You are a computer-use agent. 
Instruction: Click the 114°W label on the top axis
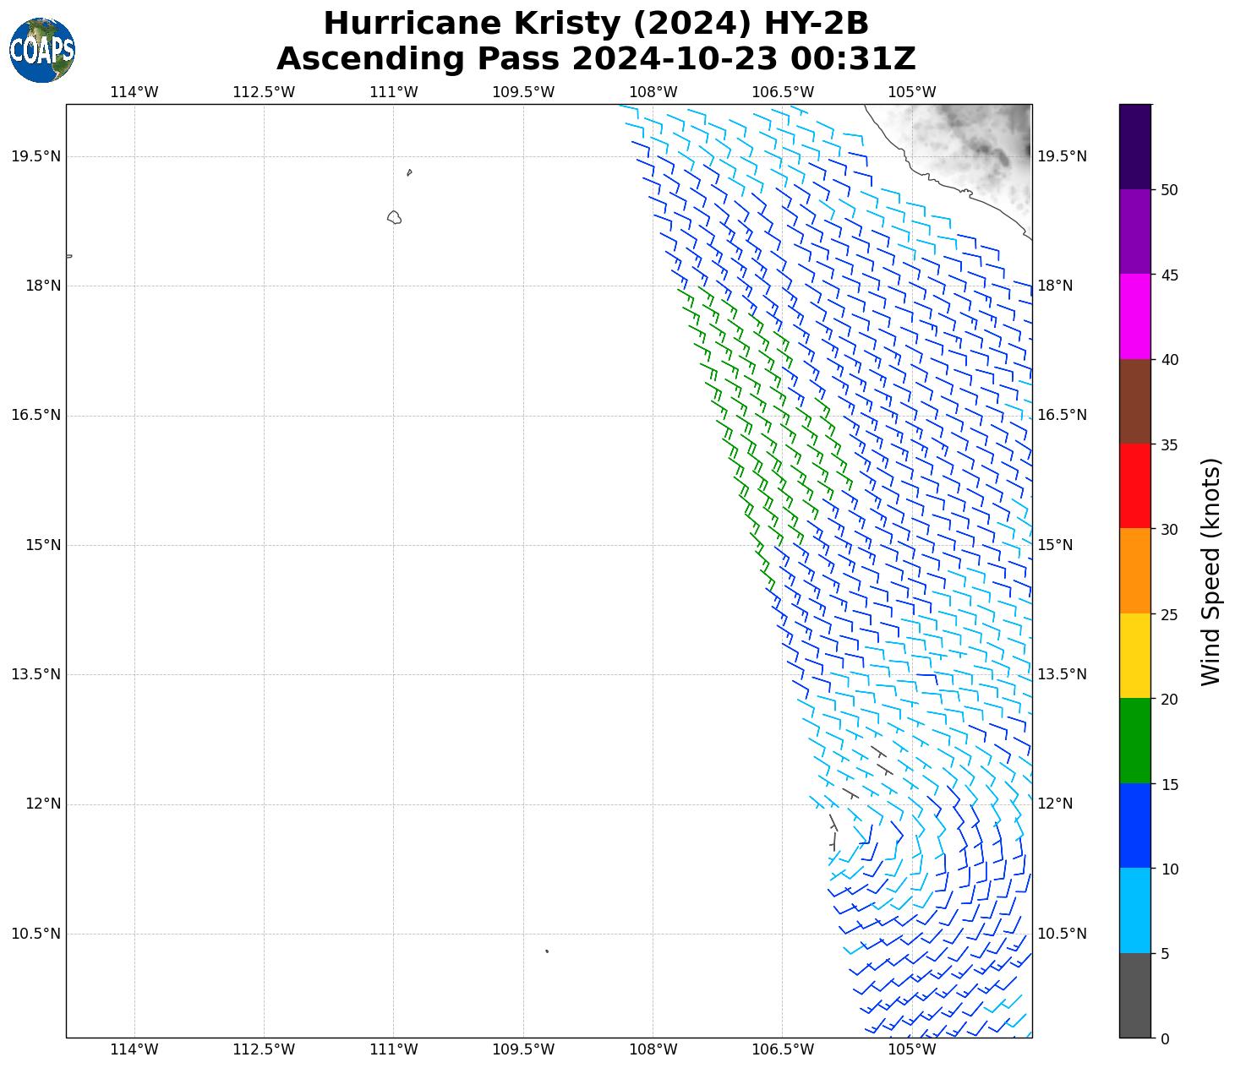point(134,92)
